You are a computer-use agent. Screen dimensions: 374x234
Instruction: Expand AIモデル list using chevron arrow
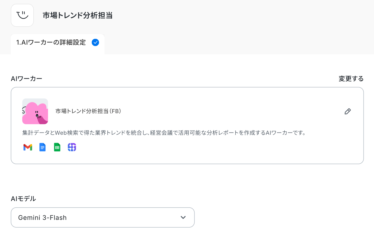click(x=183, y=217)
